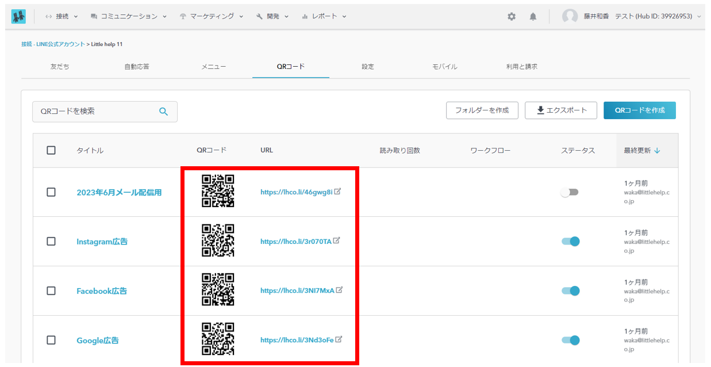Click the QRコードを作成 button
Viewport: 711px width, 367px height.
(639, 110)
